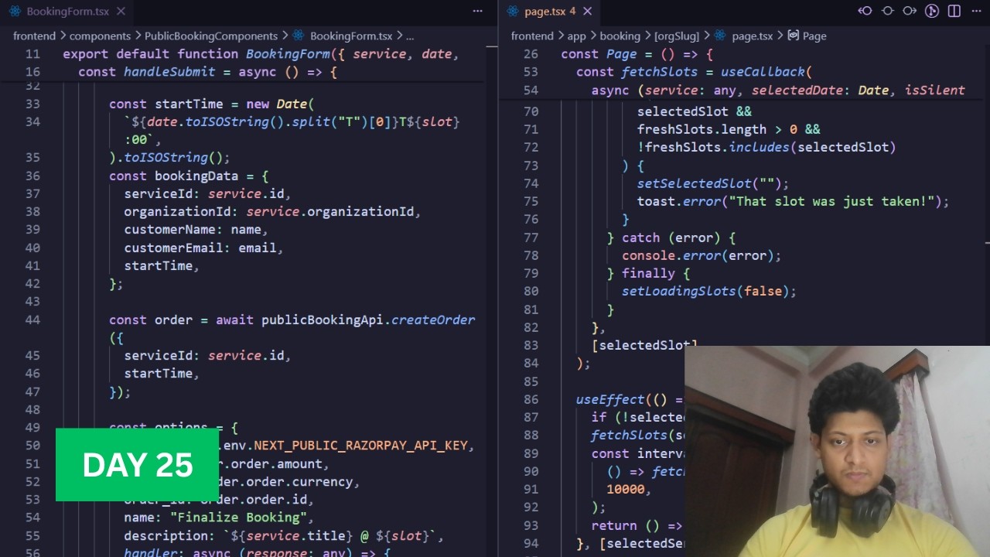
Task: Close the page.tsx tab
Action: 588,12
